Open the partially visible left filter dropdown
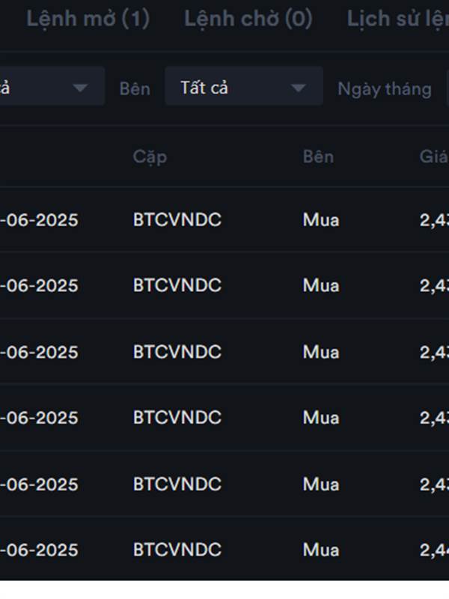Image resolution: width=449 pixels, height=599 pixels. 52,86
